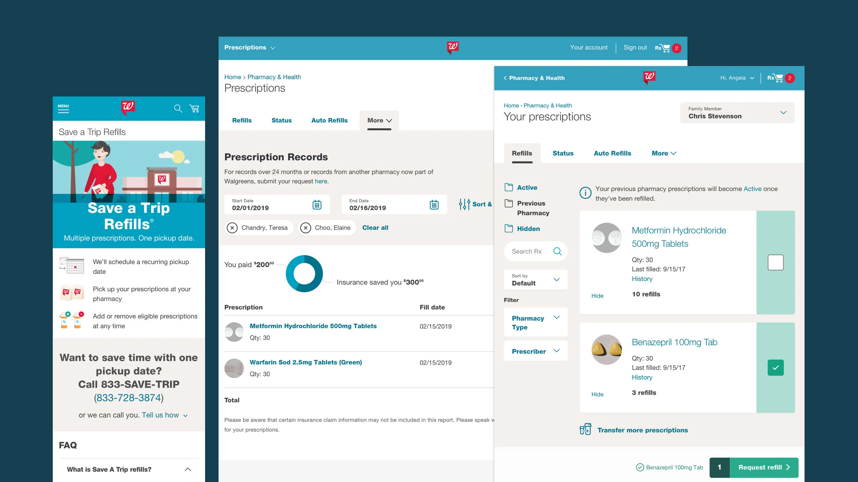The image size is (858, 482).
Task: Expand the More menu in Your prescriptions
Action: [664, 153]
